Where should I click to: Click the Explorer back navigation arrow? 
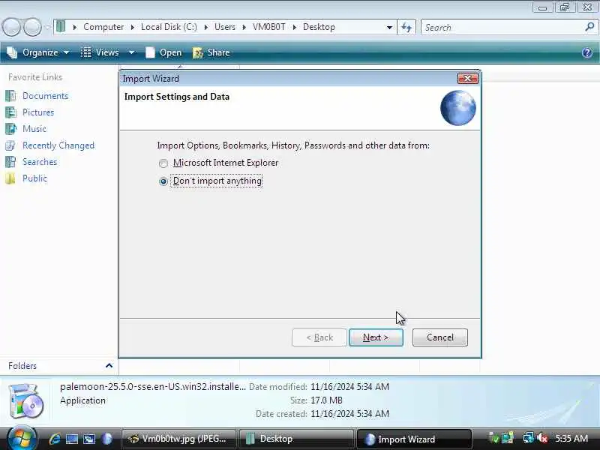tap(11, 27)
